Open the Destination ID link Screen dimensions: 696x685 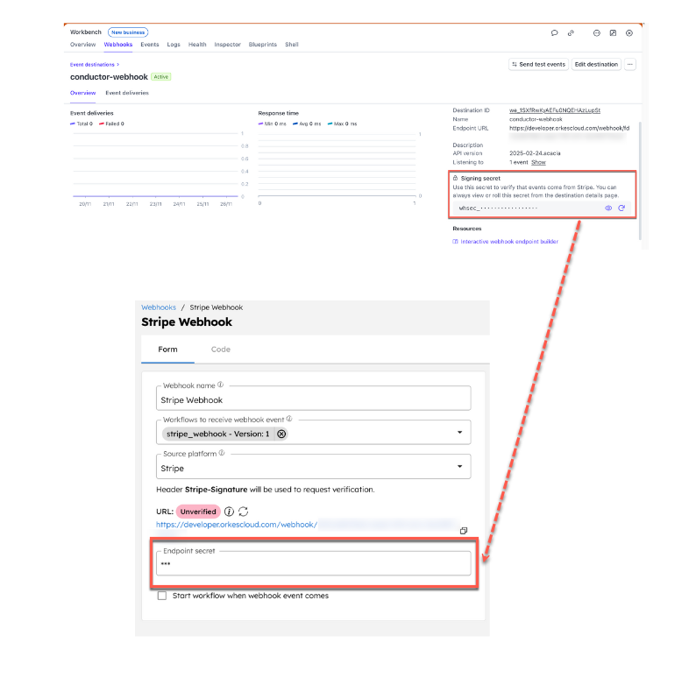tap(555, 110)
